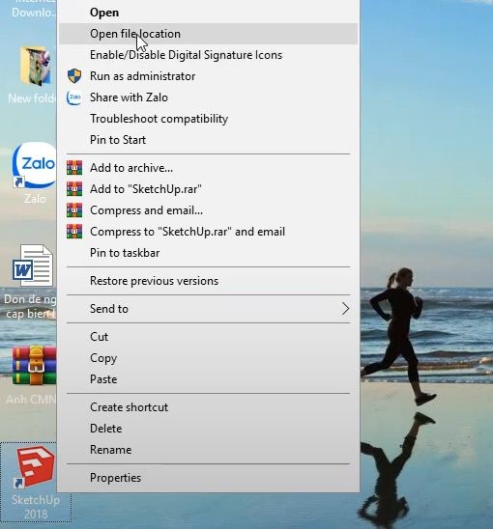Select the Word document icon on desktop
This screenshot has width=493, height=529.
(33, 265)
